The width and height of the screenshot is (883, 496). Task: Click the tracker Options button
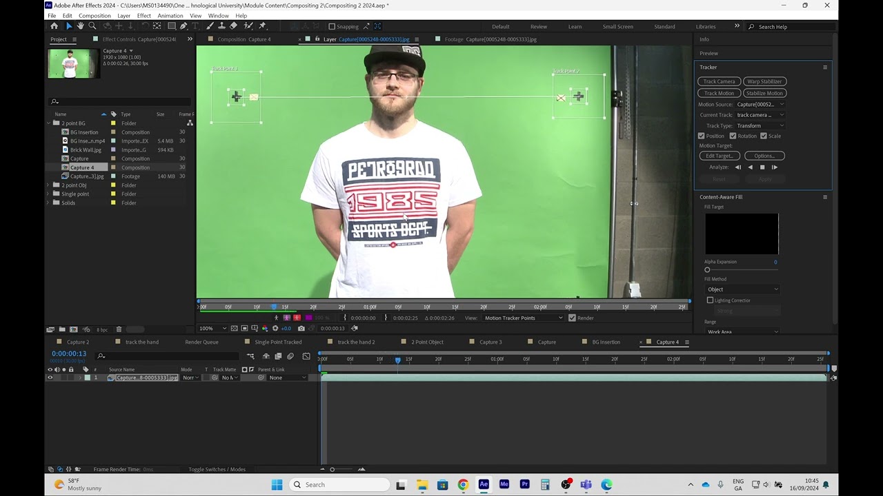point(764,156)
